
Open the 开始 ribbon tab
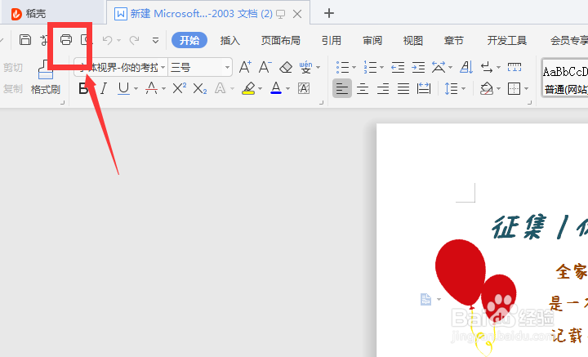point(189,40)
